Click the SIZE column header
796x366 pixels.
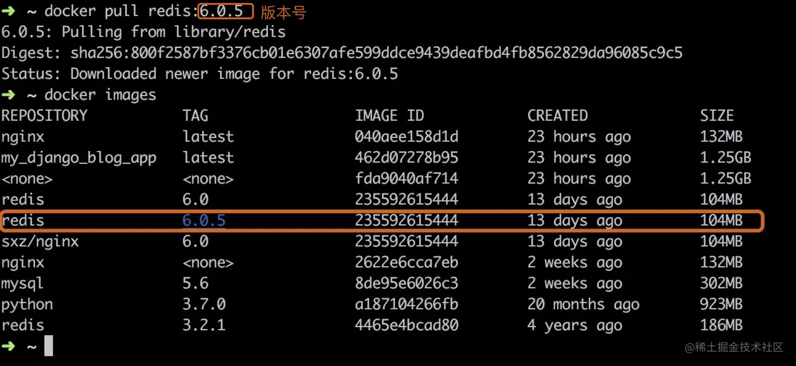[x=717, y=116]
